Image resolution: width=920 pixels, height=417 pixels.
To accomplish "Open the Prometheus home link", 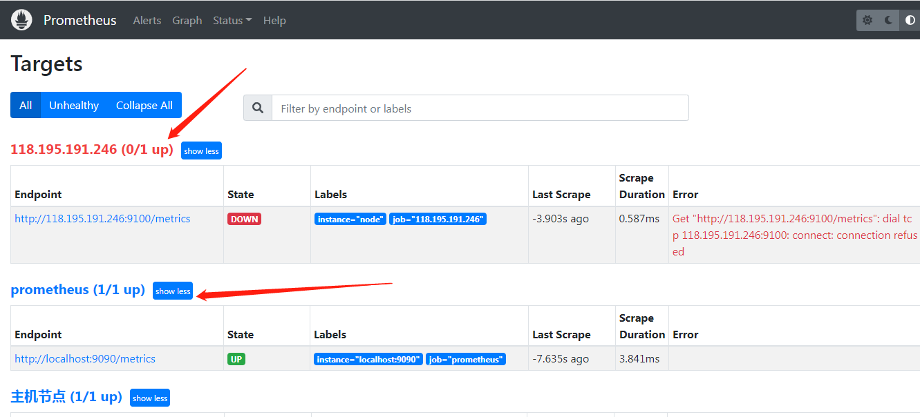I will pos(80,20).
